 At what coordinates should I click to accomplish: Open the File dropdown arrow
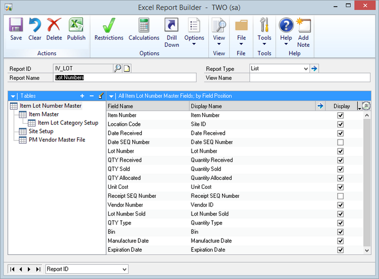pyautogui.click(x=241, y=44)
